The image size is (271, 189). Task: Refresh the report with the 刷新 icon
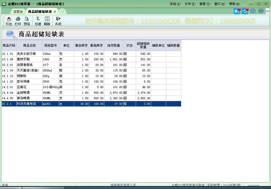tap(47, 21)
